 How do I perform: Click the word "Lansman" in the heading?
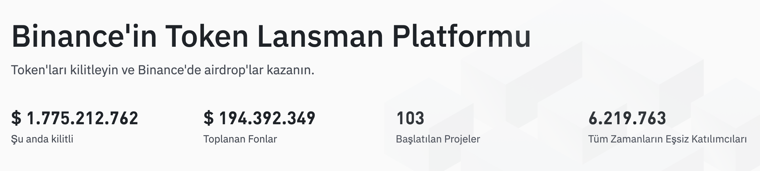click(320, 36)
